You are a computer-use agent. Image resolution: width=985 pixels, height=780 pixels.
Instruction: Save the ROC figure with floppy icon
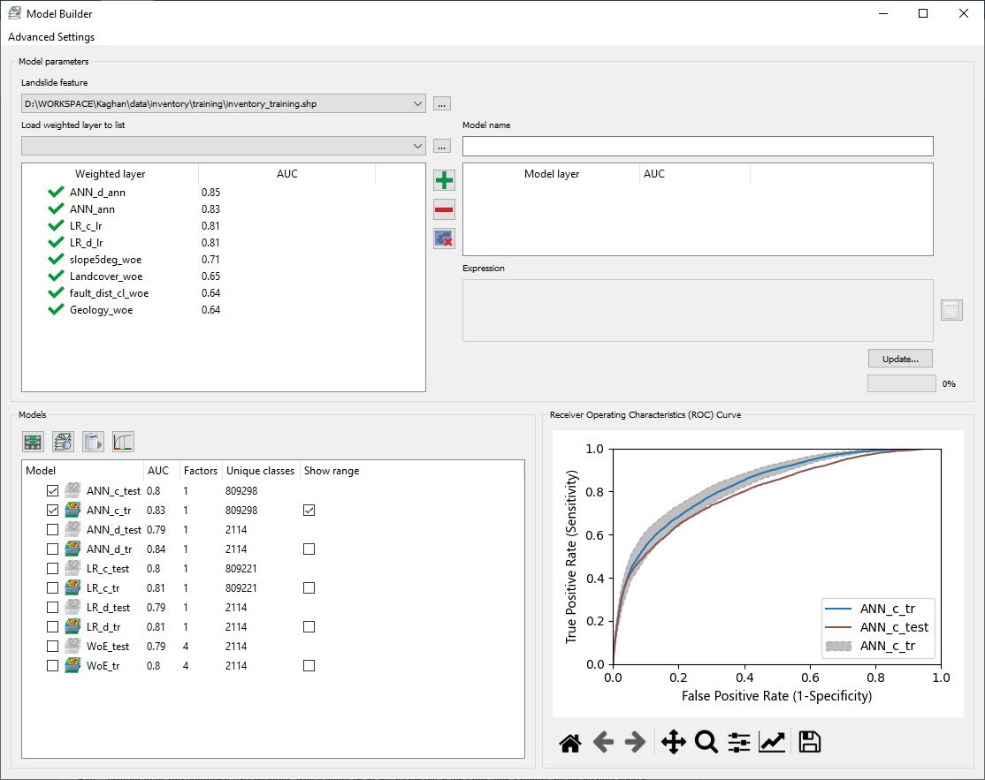[809, 743]
